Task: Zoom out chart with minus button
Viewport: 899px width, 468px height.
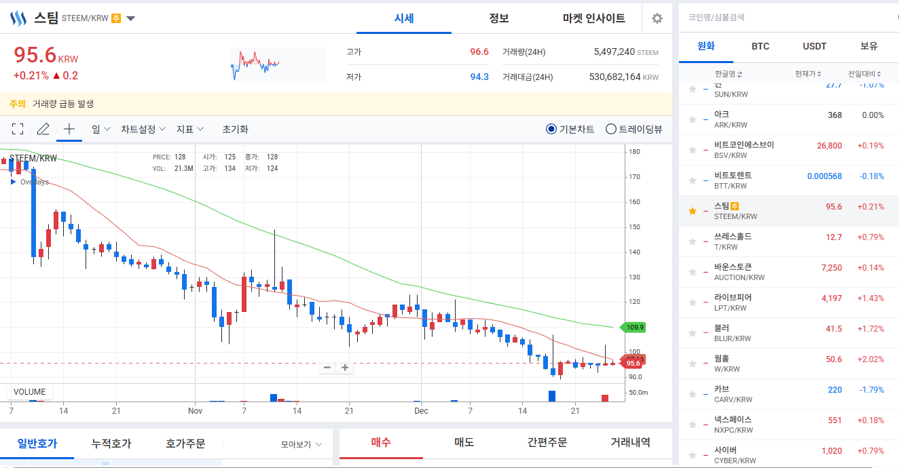Action: (327, 368)
